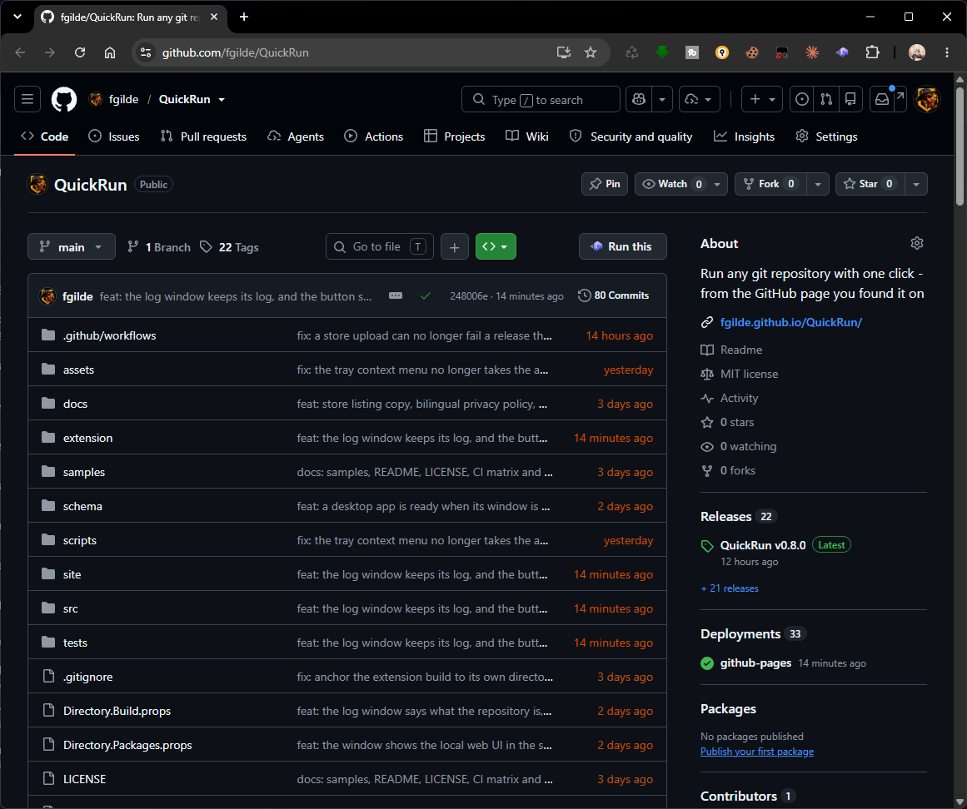The width and height of the screenshot is (967, 809).
Task: Open the Wiki tab
Action: point(527,136)
